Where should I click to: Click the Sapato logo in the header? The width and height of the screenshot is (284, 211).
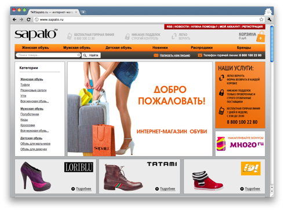point(36,35)
